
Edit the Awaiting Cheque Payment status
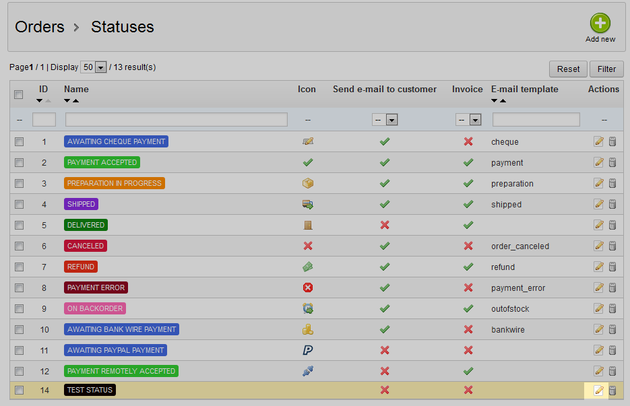(598, 141)
